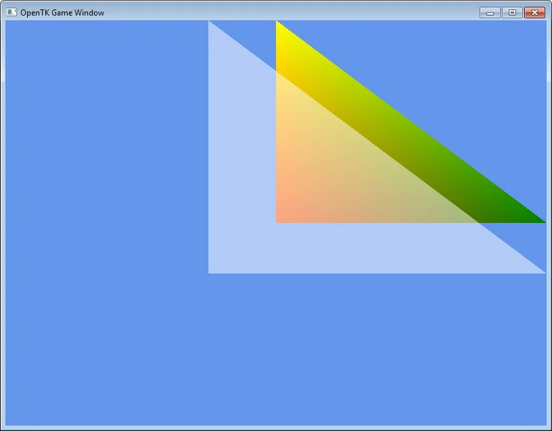This screenshot has width=552, height=431.
Task: Minimize the OpenTK Game Window
Action: tap(490, 13)
